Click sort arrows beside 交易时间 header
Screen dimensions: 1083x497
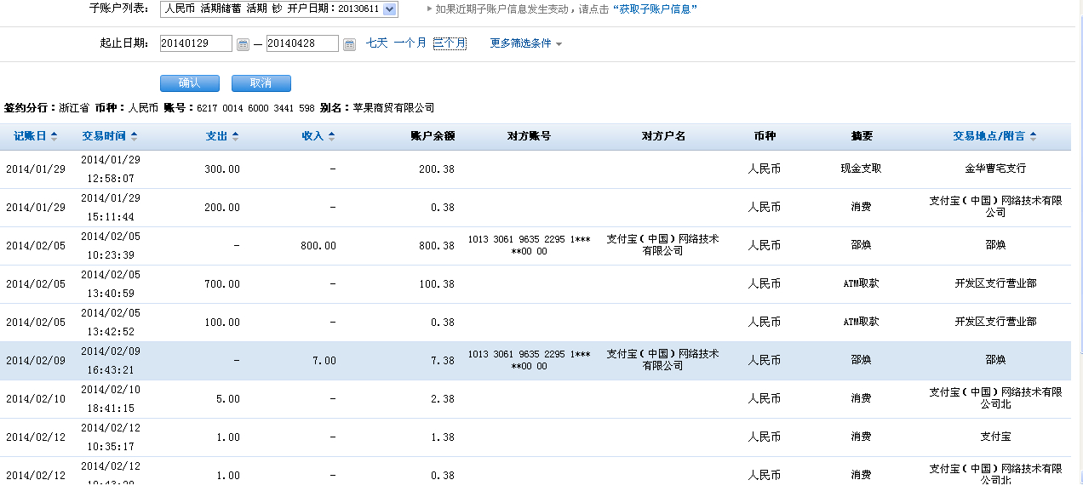(134, 136)
